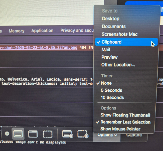Send screenshot to Mail
163x151 pixels.
click(106, 50)
